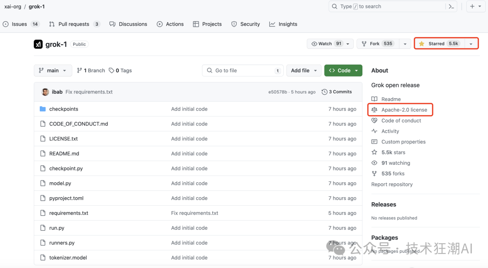View the 5.5k stars link
Viewport: 488px width, 268px height.
[389, 152]
